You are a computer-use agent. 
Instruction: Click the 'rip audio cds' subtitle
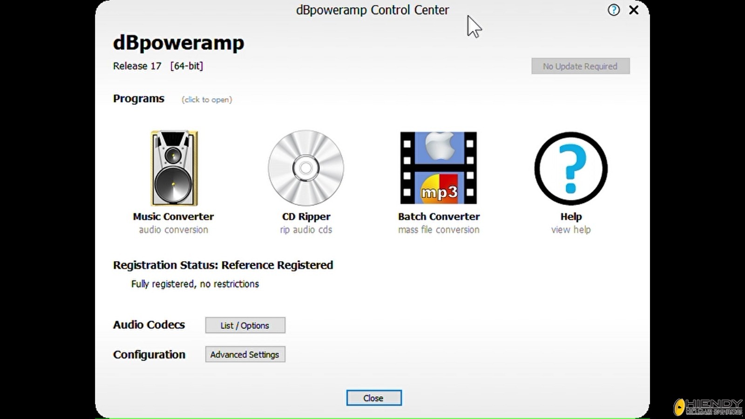pos(306,230)
